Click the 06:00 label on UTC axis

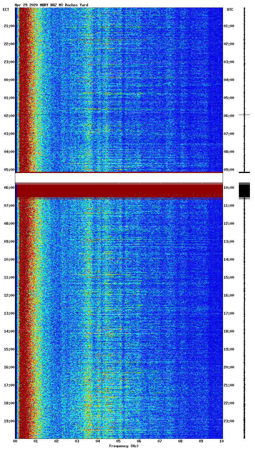(x=229, y=116)
